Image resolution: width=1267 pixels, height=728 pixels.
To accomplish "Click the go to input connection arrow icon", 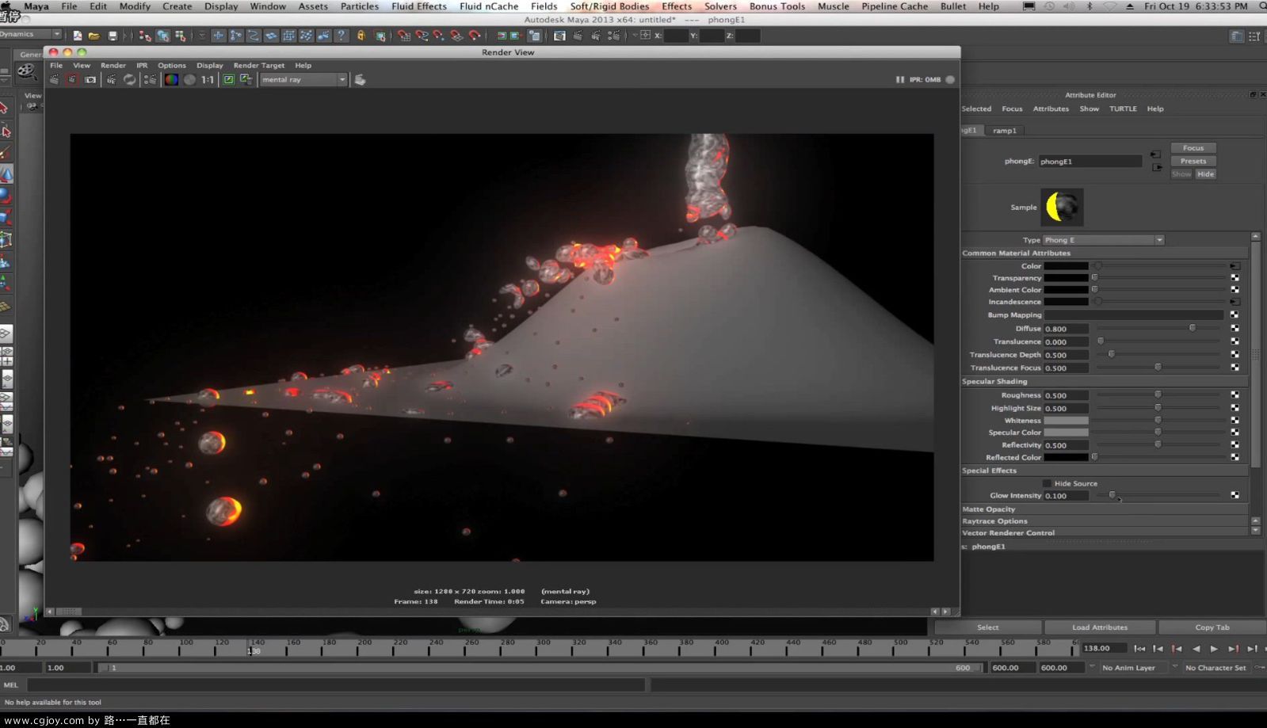I will 1155,154.
